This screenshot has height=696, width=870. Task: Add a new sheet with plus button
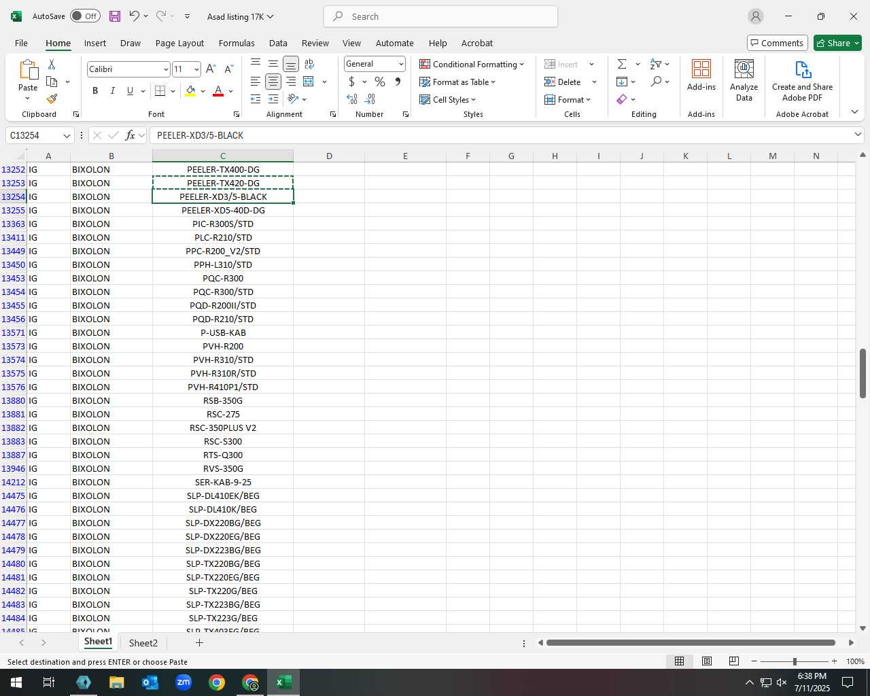click(x=199, y=642)
